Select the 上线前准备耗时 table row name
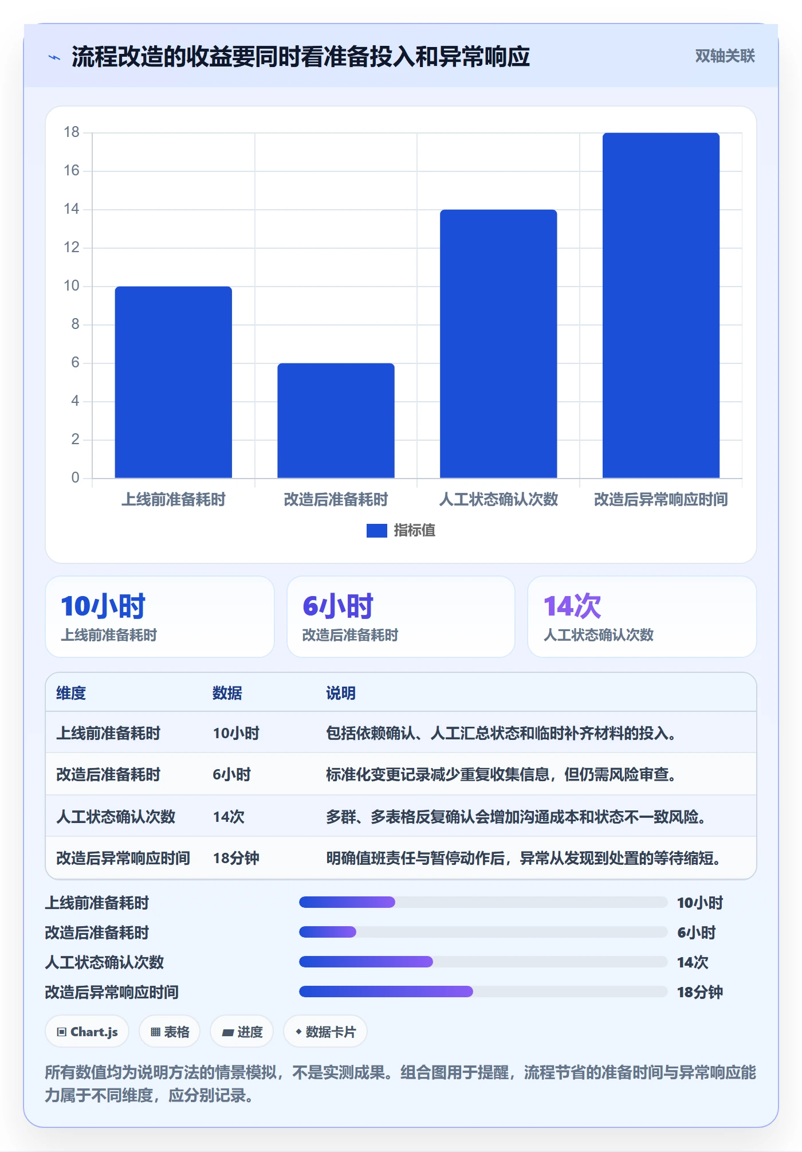 pos(108,733)
